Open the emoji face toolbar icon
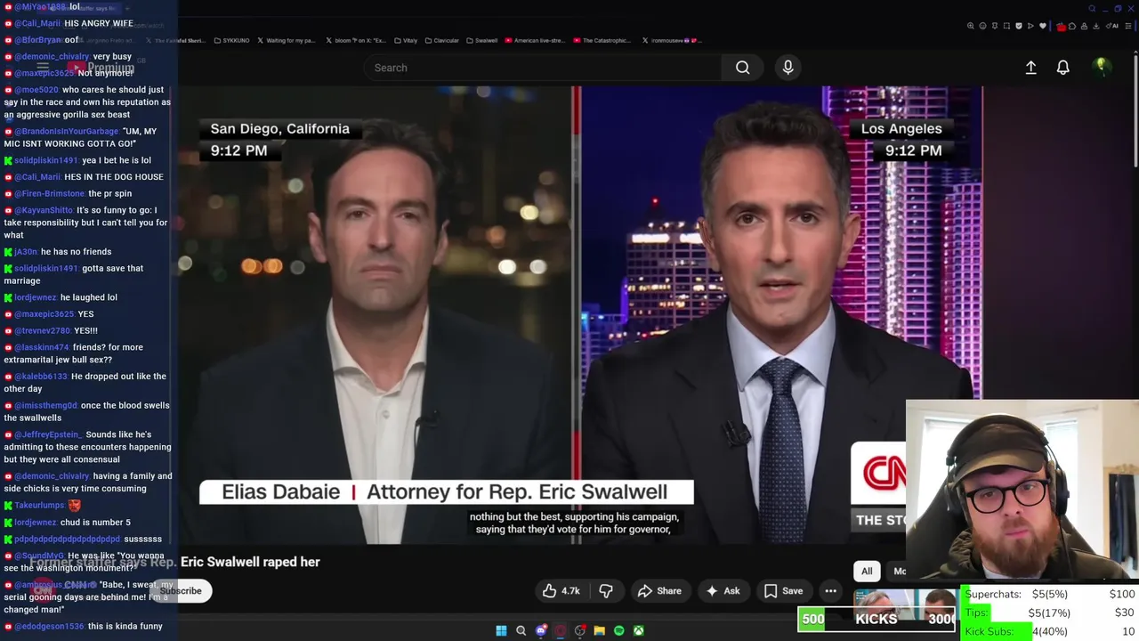Image resolution: width=1139 pixels, height=641 pixels. tap(982, 26)
